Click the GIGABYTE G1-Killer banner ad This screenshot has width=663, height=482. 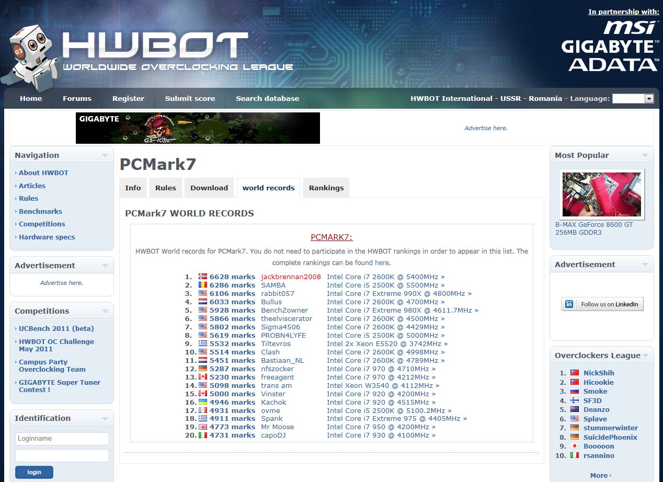198,128
